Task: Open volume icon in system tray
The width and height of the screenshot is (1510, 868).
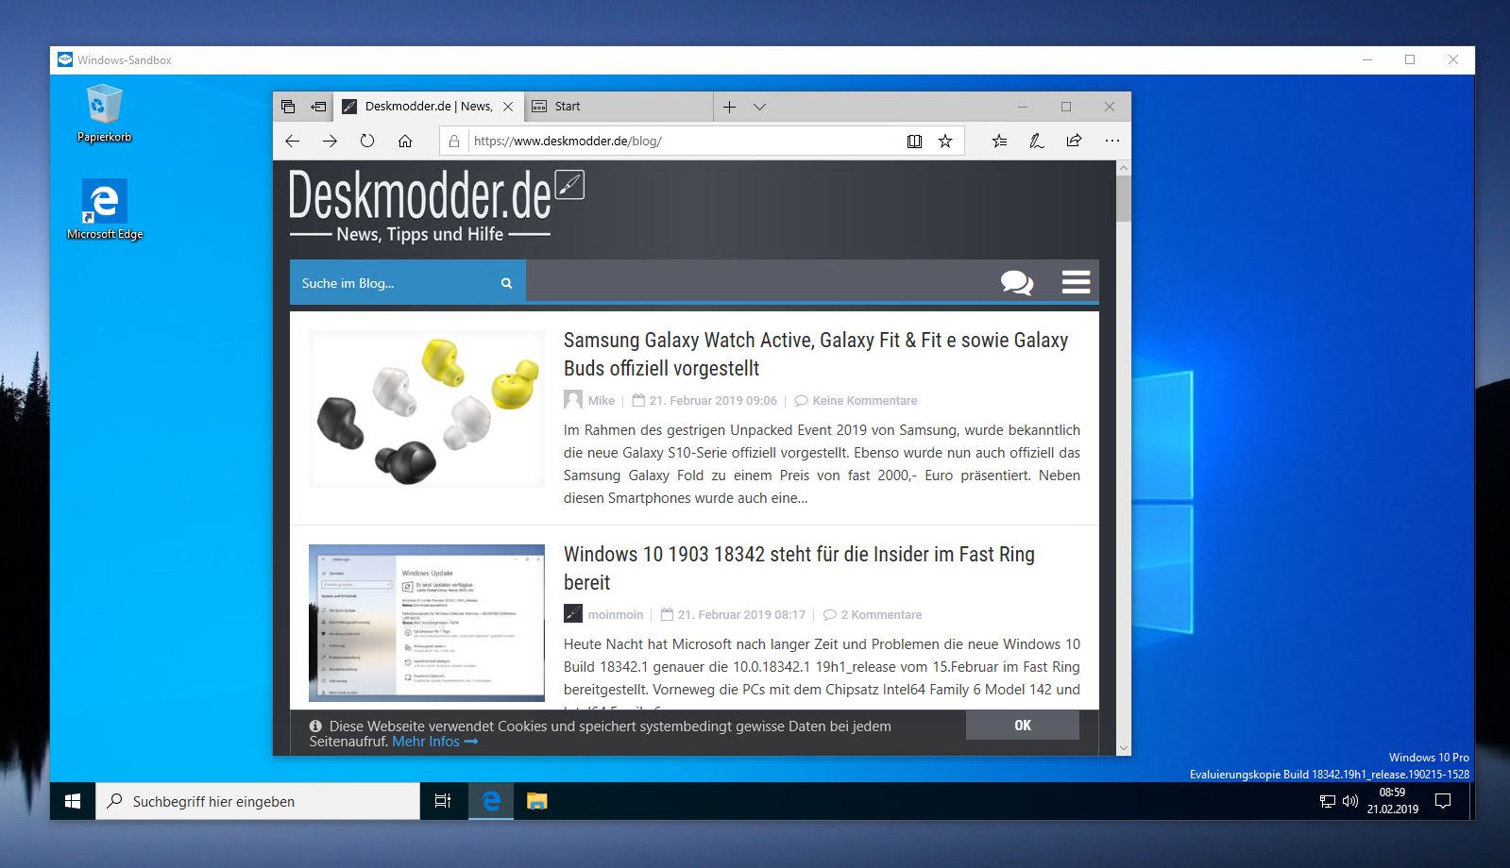Action: [1349, 801]
